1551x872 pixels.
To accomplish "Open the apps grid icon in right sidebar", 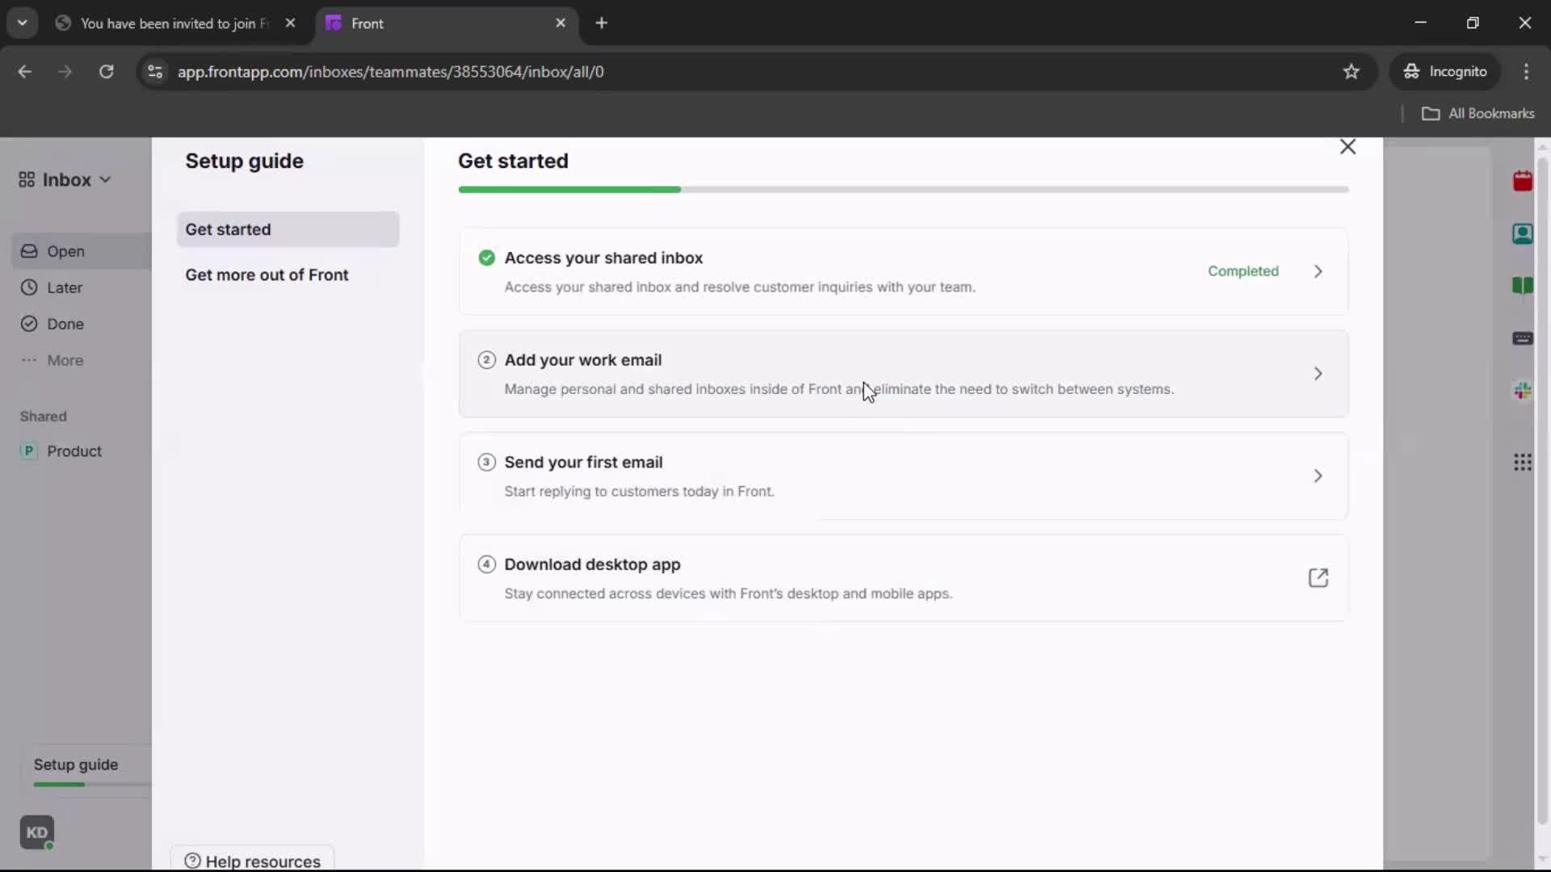I will (x=1522, y=463).
